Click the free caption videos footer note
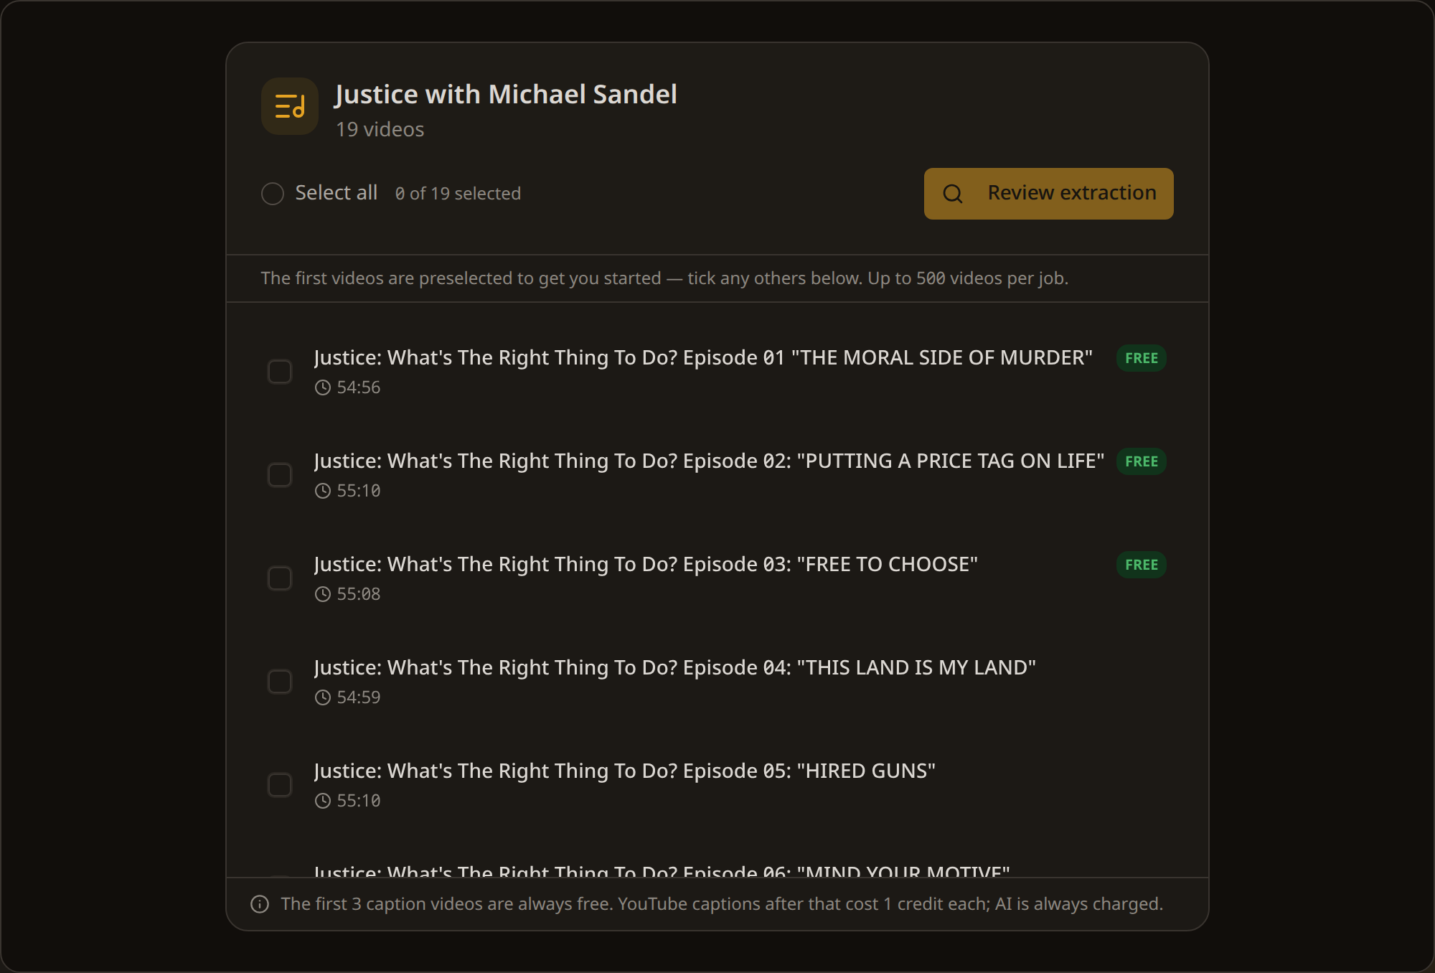 point(722,904)
